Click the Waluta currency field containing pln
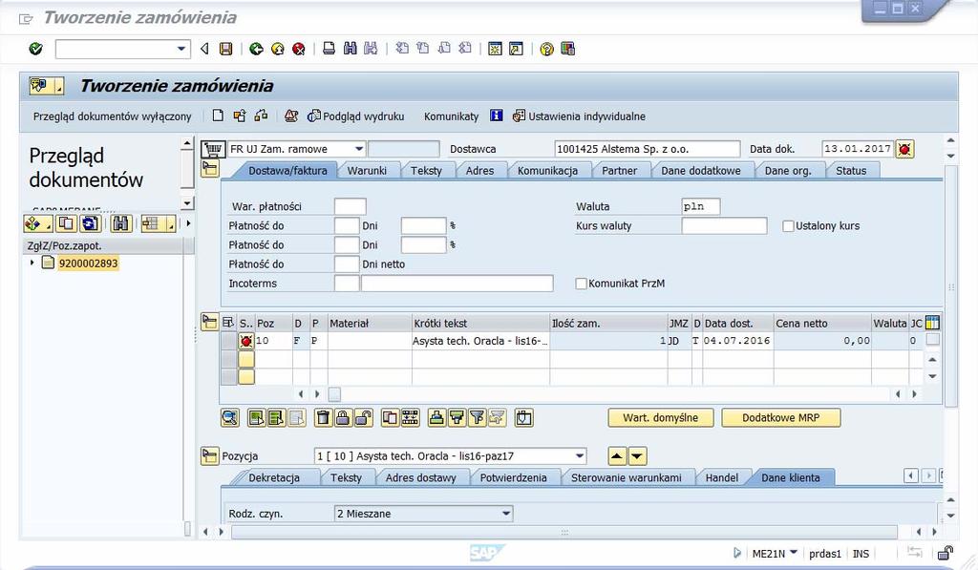This screenshot has height=570, width=978. (x=700, y=206)
